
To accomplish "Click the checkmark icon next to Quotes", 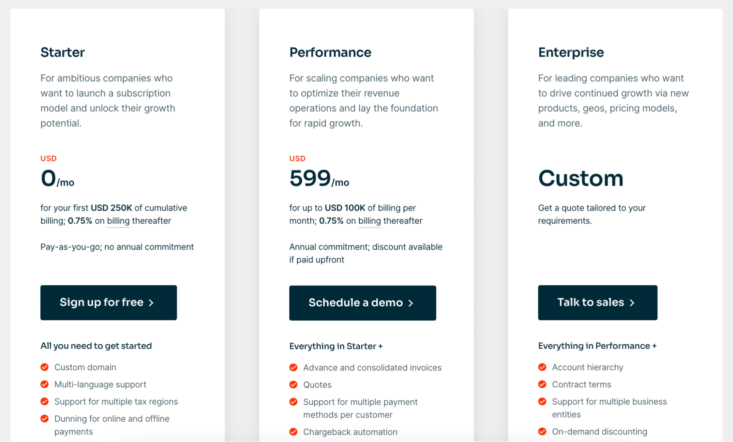I will pos(293,385).
